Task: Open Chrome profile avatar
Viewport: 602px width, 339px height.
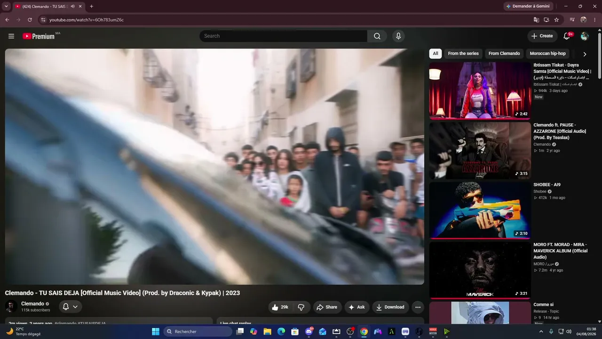Action: pyautogui.click(x=584, y=20)
